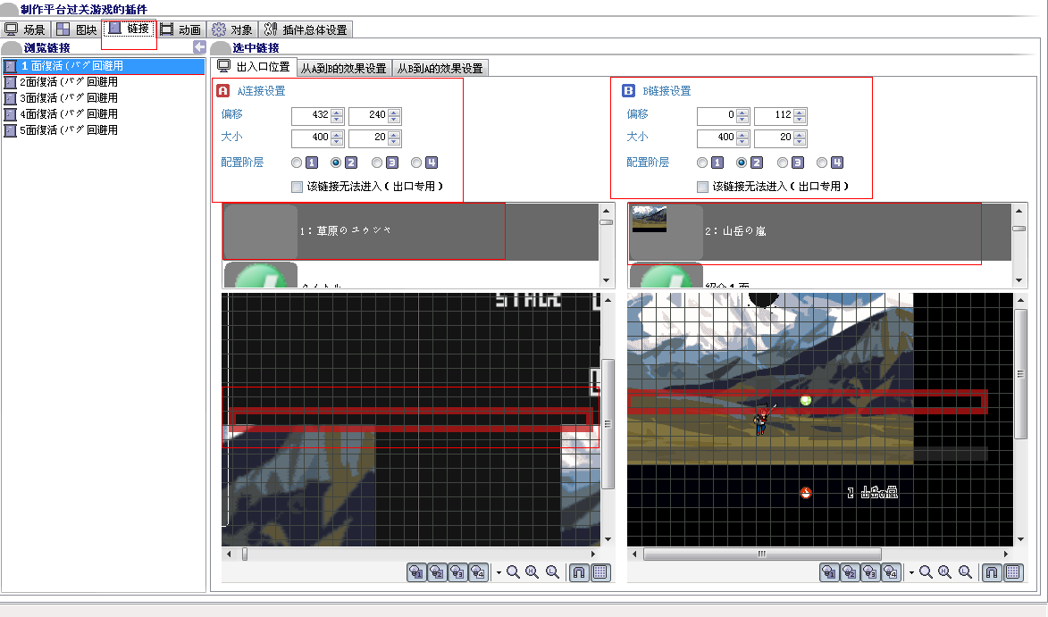Select link 5面復活 in link list
Viewport: 1048px width, 617px height.
tap(104, 130)
